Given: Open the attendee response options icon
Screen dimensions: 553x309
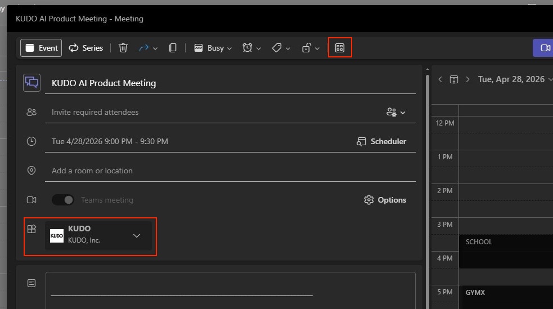Looking at the screenshot, I should click(392, 112).
